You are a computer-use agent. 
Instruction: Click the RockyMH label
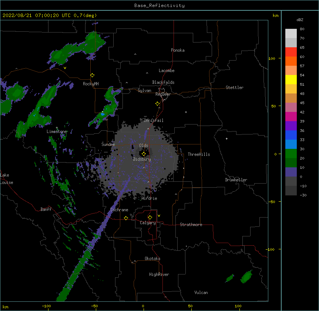coord(91,84)
